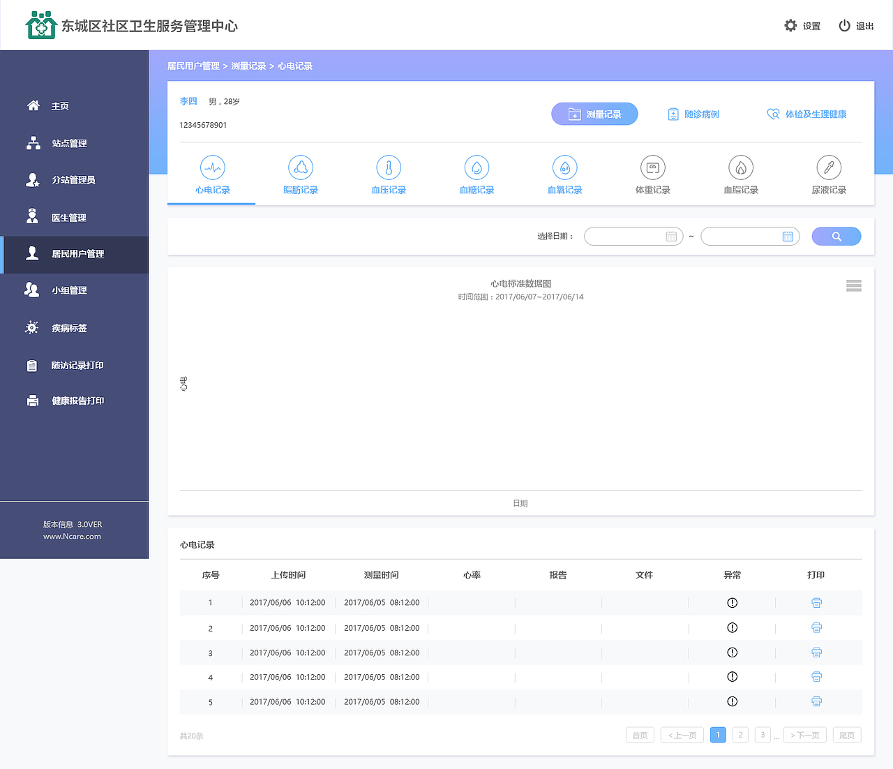
Task: Select 疾病标签 in the sidebar
Action: (70, 327)
